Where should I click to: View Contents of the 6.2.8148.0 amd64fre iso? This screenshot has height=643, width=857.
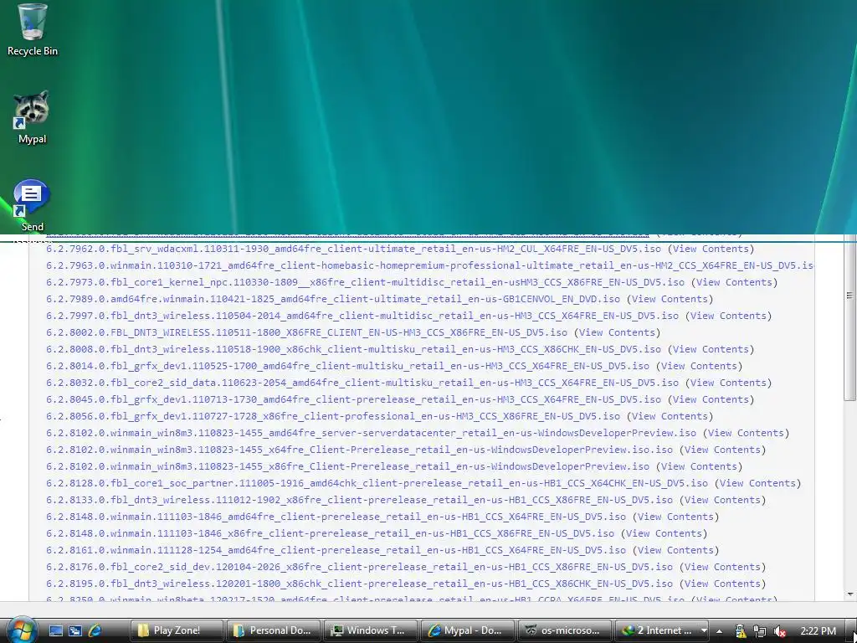(x=675, y=516)
